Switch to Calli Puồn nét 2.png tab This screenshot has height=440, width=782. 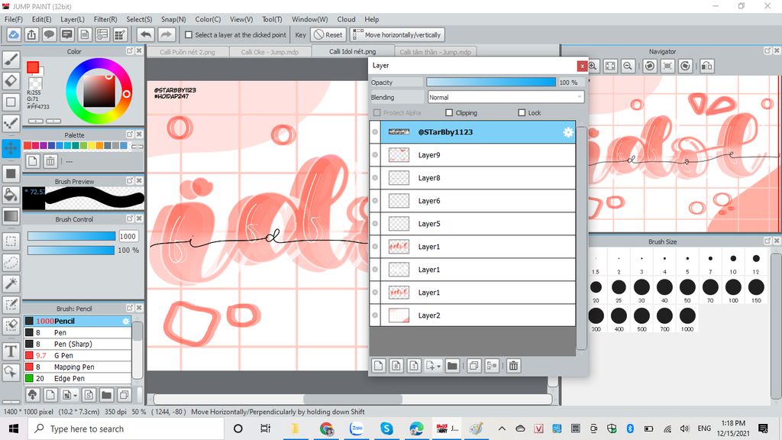188,52
